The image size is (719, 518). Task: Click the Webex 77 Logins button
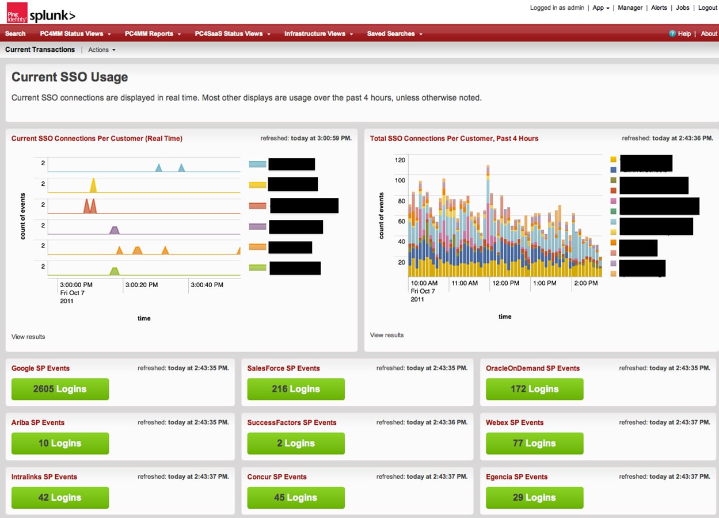534,443
